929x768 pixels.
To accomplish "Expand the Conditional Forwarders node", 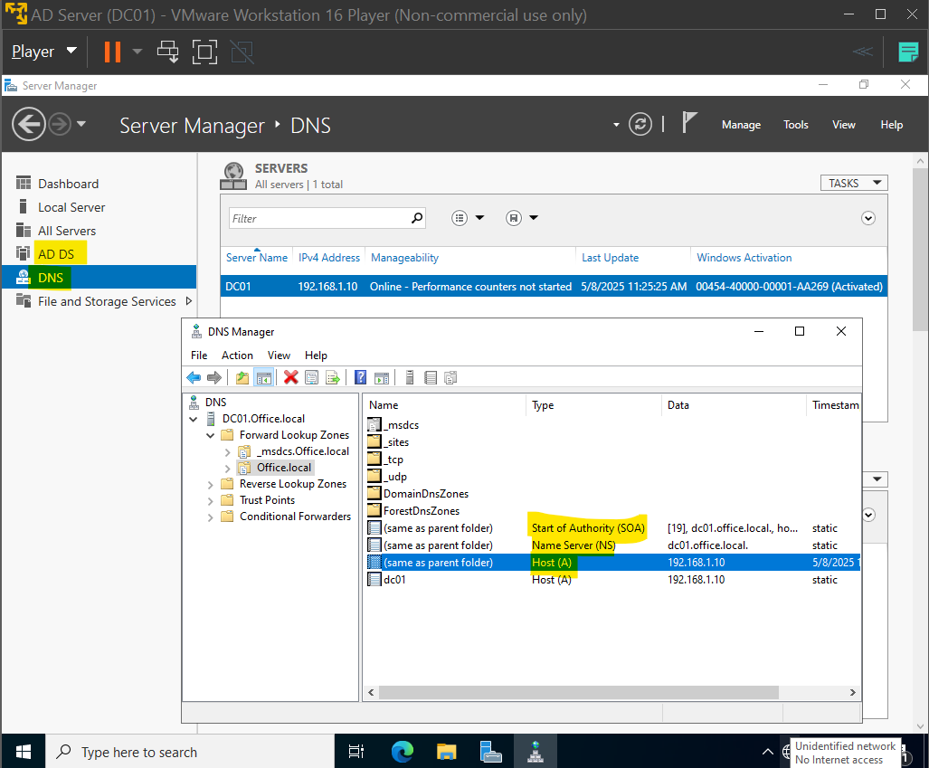I will [211, 517].
